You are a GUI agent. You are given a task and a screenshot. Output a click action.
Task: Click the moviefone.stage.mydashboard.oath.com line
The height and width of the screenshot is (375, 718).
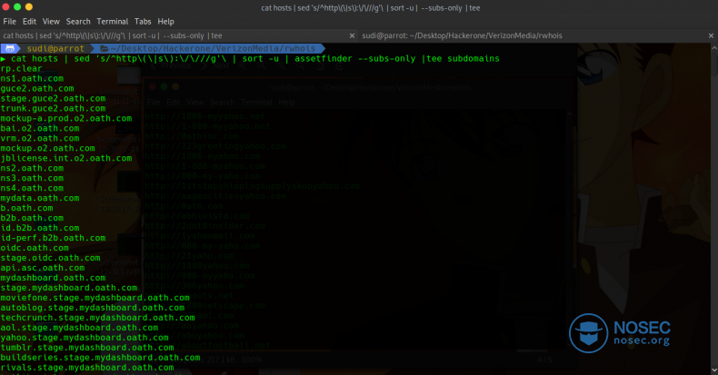point(95,298)
